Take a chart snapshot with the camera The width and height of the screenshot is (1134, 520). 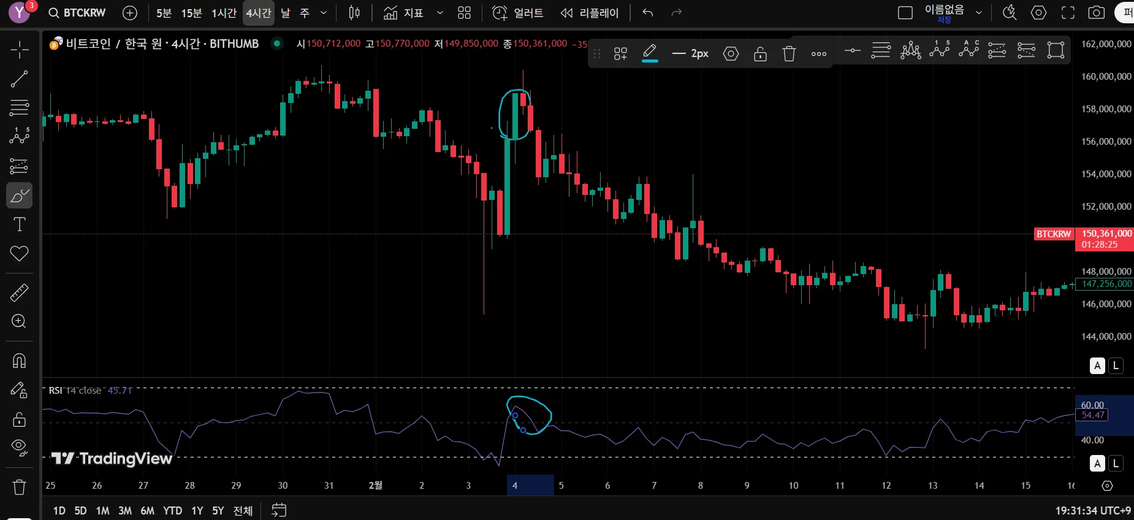1097,13
